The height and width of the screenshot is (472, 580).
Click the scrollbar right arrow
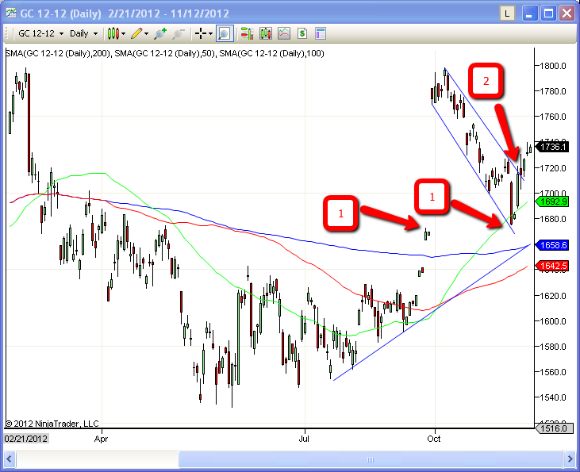point(569,459)
